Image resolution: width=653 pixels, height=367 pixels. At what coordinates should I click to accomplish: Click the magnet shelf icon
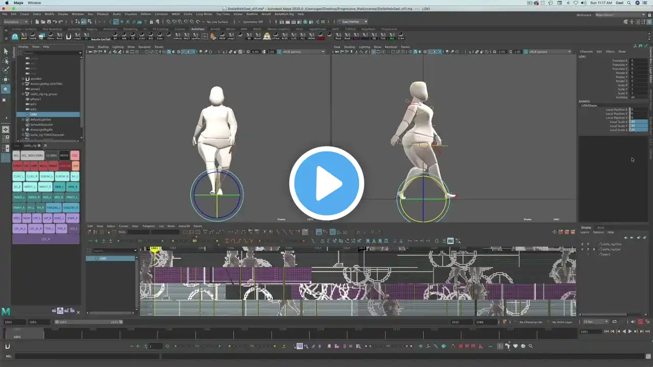[x=68, y=36]
